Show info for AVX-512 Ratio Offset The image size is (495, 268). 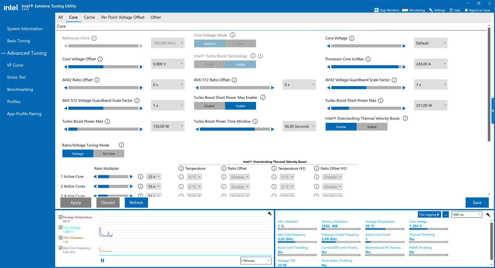pos(234,80)
